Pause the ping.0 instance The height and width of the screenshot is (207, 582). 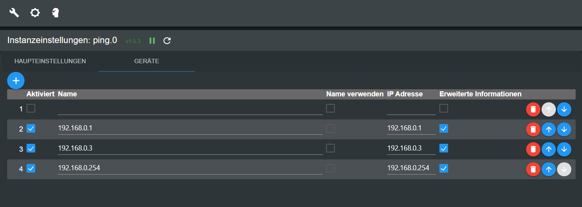[152, 41]
